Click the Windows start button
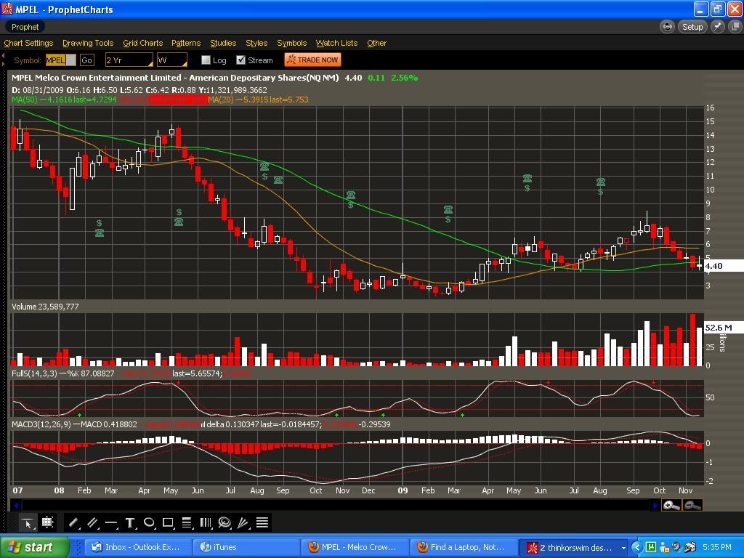Screen dimensions: 744x558 pos(33,548)
